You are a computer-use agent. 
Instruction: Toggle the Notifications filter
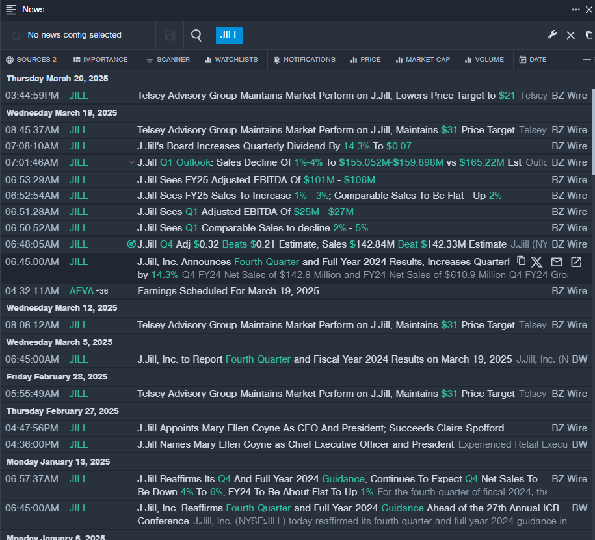[304, 60]
